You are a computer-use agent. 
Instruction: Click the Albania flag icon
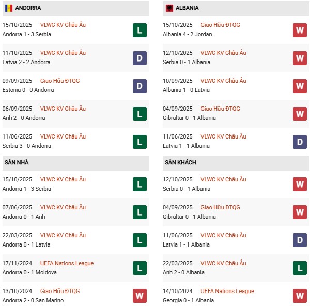pyautogui.click(x=169, y=8)
